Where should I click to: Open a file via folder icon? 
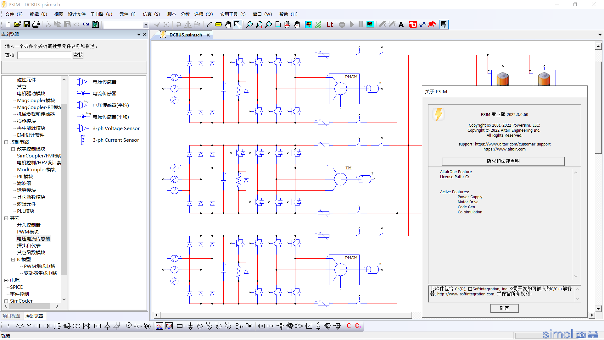click(x=17, y=25)
